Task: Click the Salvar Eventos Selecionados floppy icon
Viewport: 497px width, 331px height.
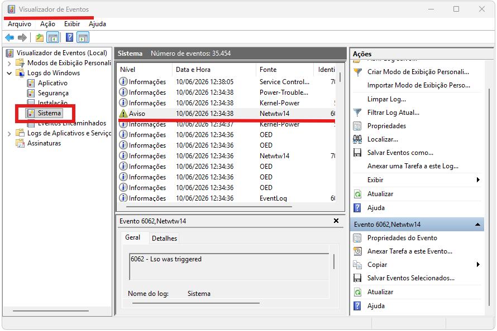Action: tap(357, 278)
